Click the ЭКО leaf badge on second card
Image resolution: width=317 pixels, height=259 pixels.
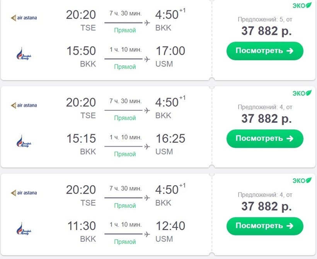pos(302,93)
